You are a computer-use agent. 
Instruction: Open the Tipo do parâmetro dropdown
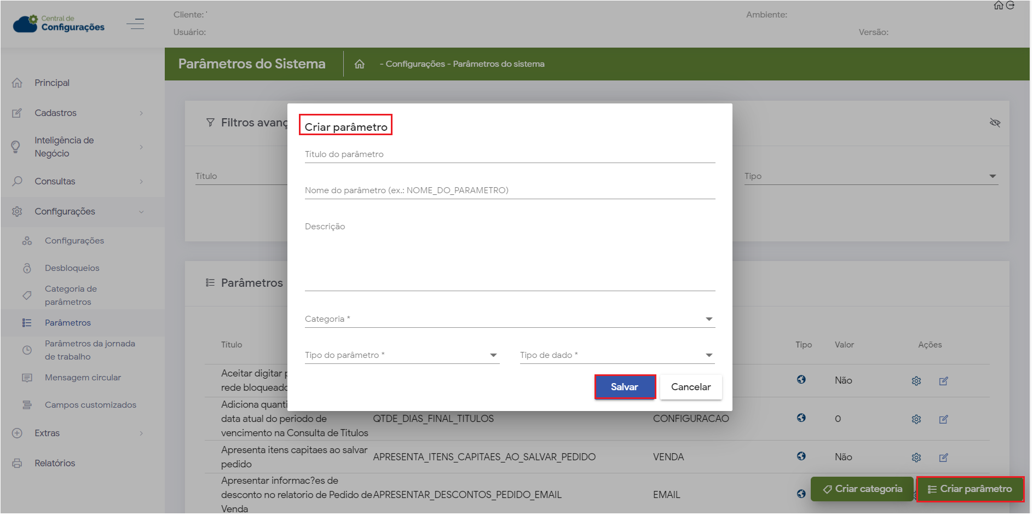402,355
